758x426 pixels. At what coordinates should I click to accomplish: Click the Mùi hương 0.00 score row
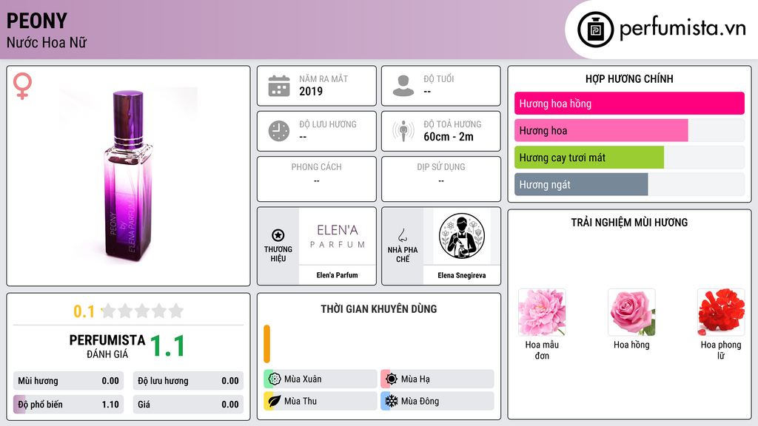coord(69,381)
